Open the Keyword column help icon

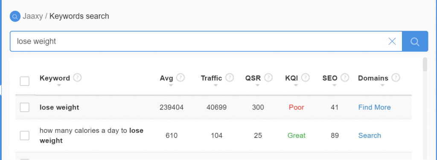pyautogui.click(x=78, y=77)
